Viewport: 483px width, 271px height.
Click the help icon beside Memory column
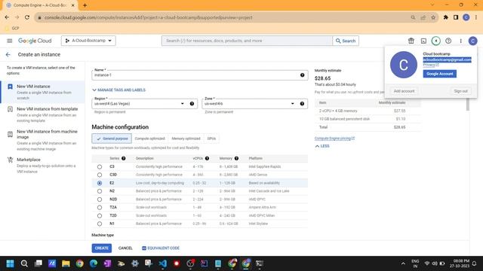tap(236, 158)
